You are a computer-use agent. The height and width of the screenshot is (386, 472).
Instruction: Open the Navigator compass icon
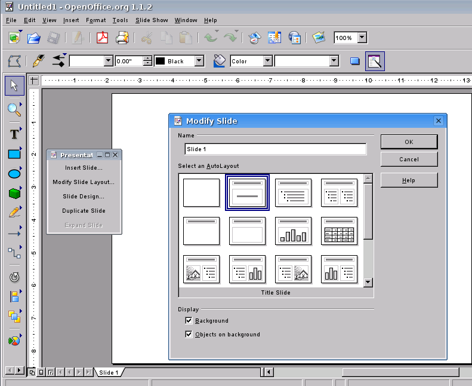click(x=254, y=38)
